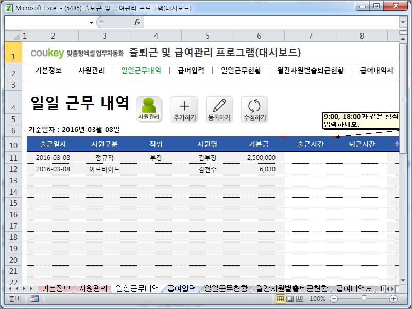Click the 등록하기 pencil icon button

click(x=219, y=109)
